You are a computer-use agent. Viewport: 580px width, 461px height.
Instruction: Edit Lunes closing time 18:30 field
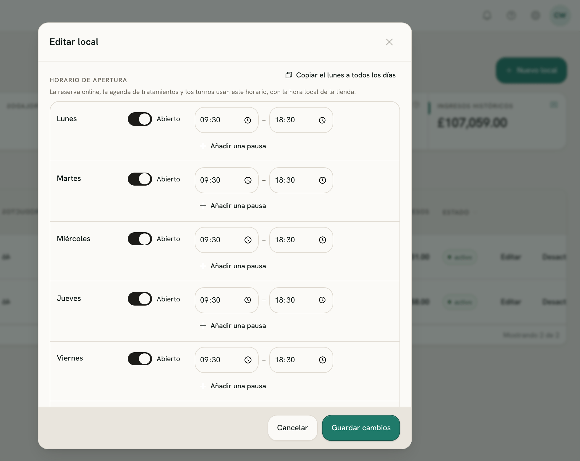point(301,120)
